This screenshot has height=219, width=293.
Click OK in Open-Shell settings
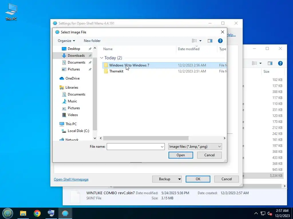198,179
